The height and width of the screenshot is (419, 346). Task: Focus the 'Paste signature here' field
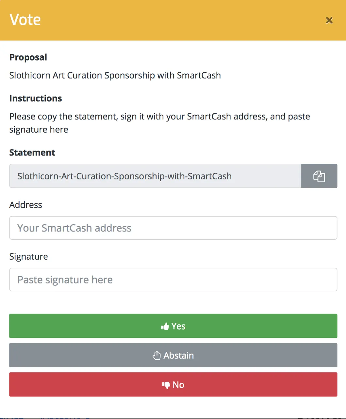point(173,280)
